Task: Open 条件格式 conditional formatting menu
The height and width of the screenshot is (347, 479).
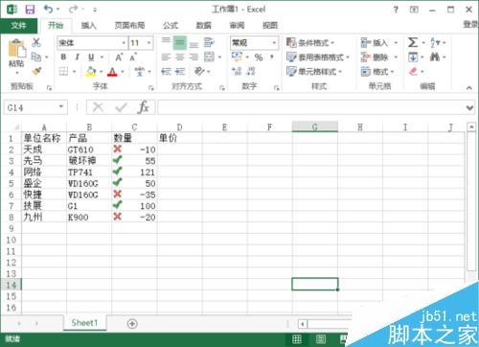Action: tap(310, 42)
